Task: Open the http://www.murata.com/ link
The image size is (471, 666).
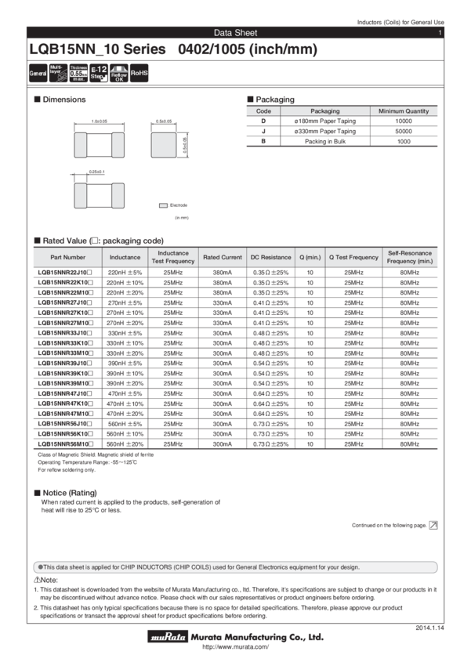Action: point(236,647)
